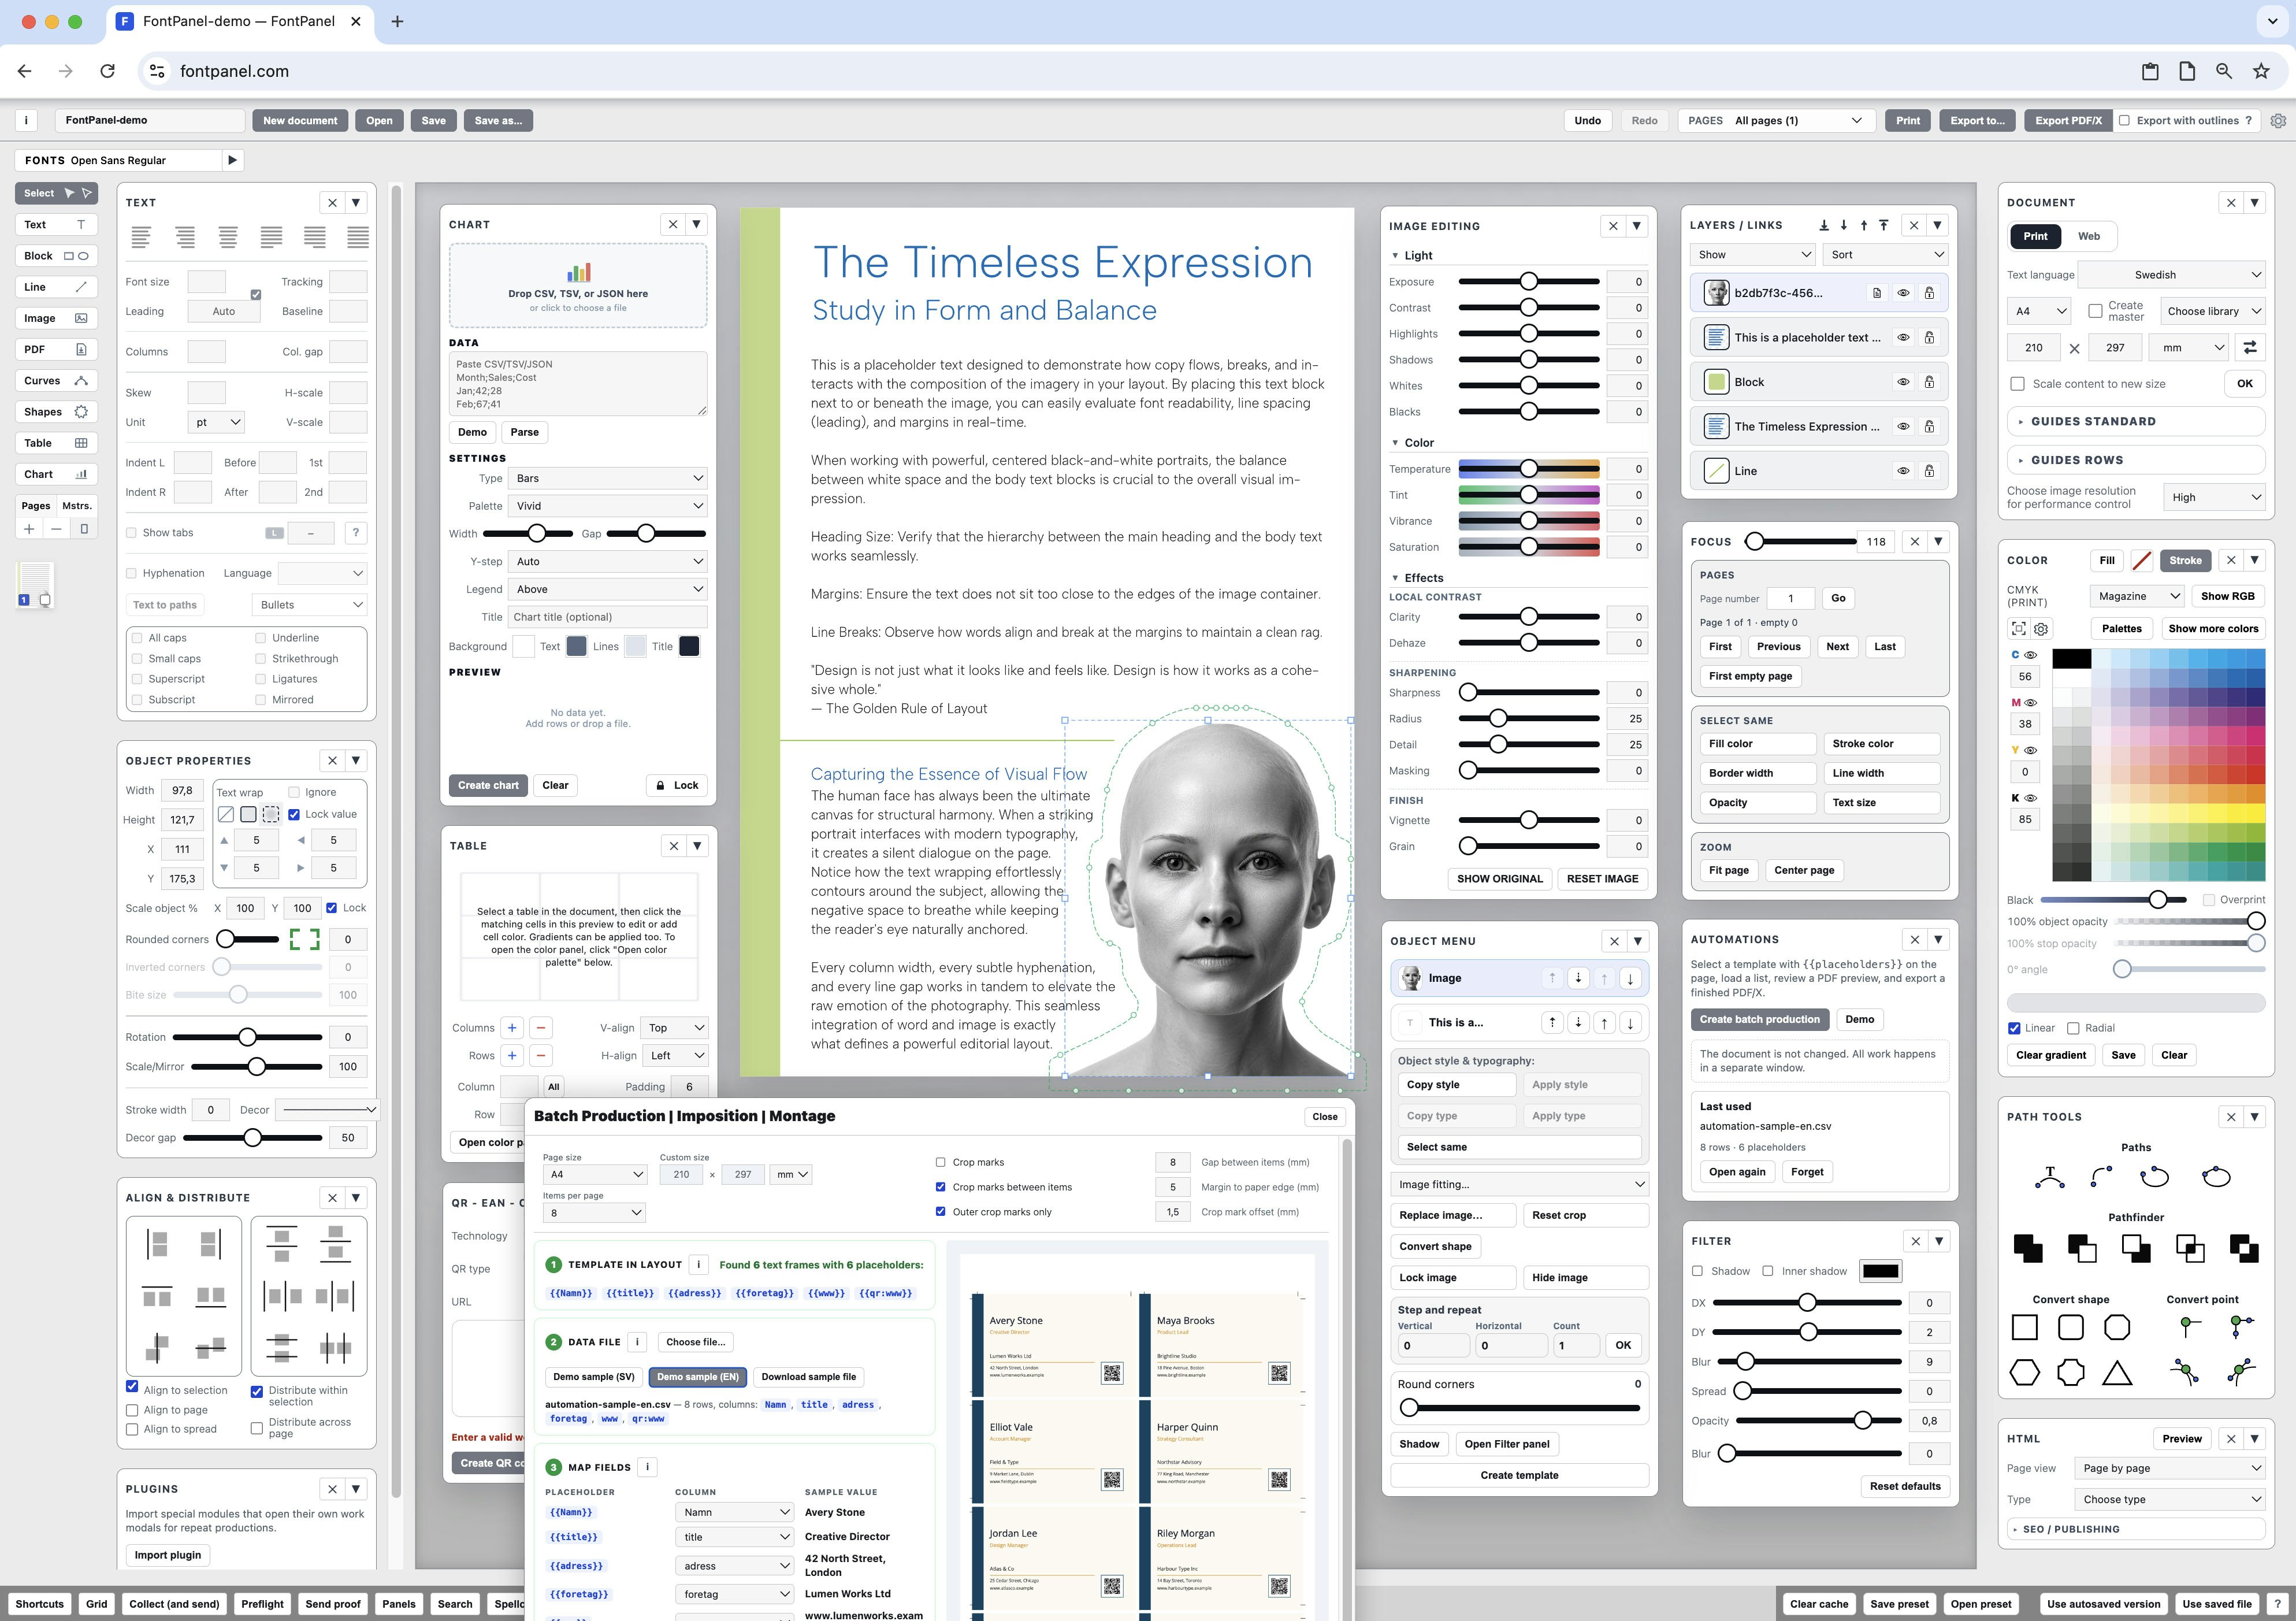Click the square Convert shape icon

pyautogui.click(x=2024, y=1327)
